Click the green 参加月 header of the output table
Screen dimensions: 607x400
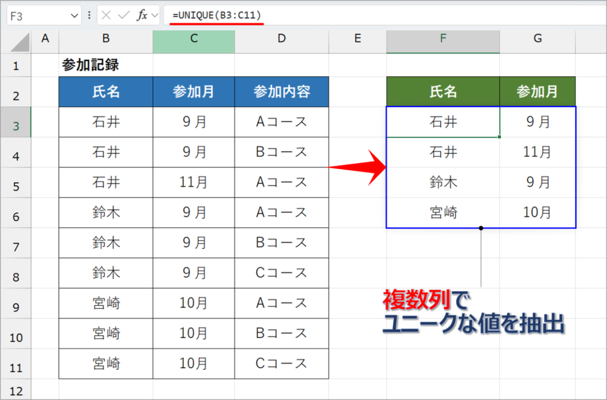click(537, 92)
